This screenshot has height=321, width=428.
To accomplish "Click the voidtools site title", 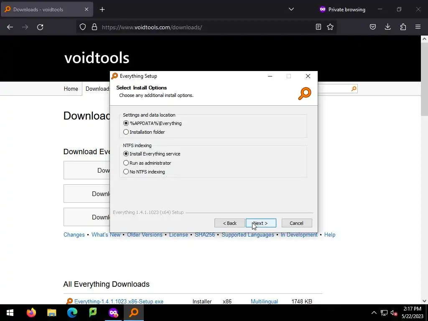I will (x=97, y=58).
